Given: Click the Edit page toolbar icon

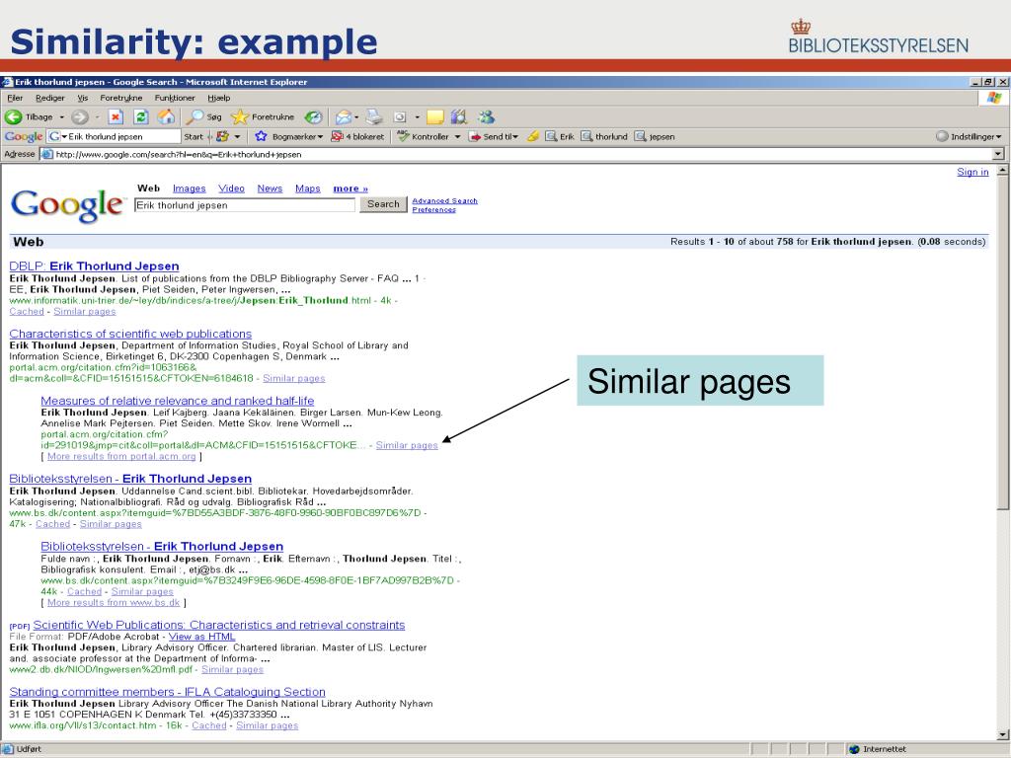Looking at the screenshot, I should click(400, 117).
